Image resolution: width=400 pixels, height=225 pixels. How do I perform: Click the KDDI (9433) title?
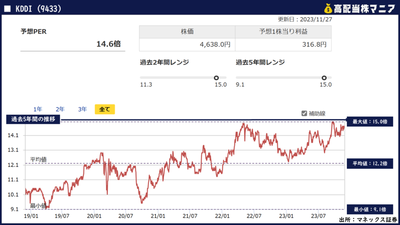coord(38,9)
